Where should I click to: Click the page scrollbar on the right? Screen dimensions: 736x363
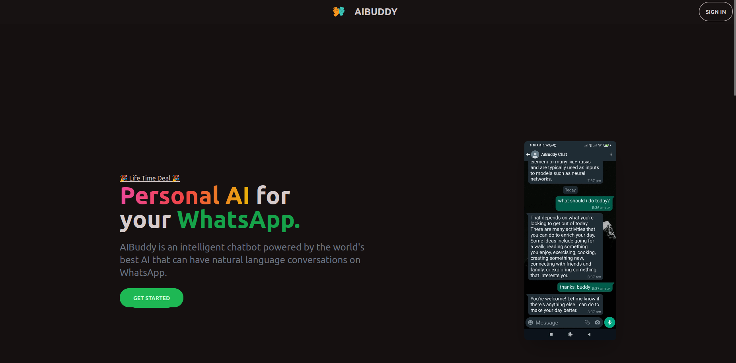[734, 48]
